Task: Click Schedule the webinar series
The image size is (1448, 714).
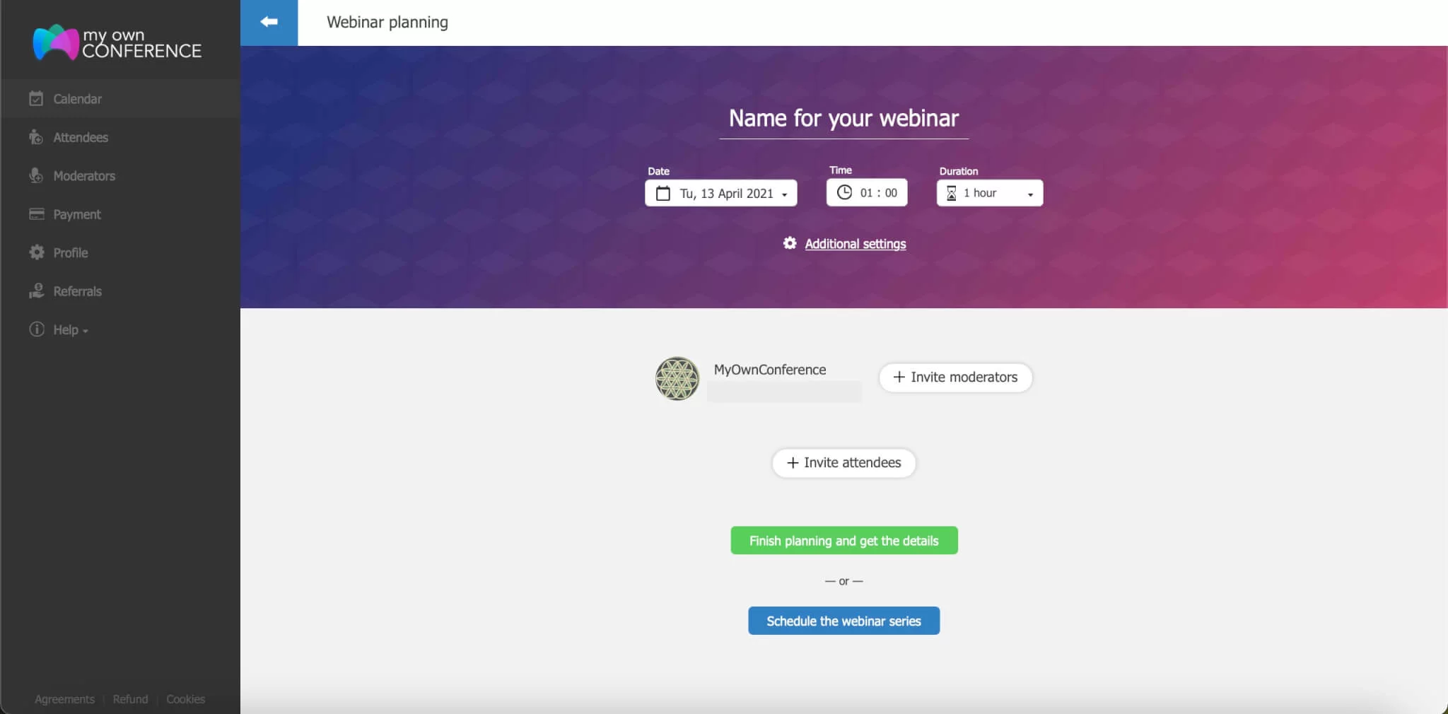Action: [x=843, y=621]
